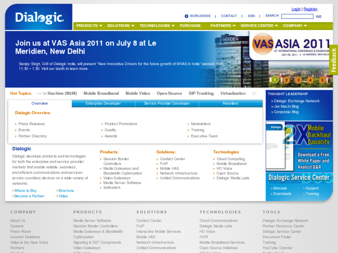Click the Worldwide globe icon
This screenshot has height=253, width=338.
click(x=186, y=16)
